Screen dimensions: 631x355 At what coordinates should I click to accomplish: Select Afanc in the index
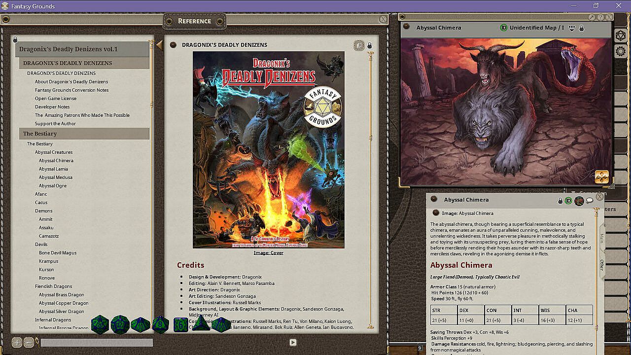click(41, 194)
